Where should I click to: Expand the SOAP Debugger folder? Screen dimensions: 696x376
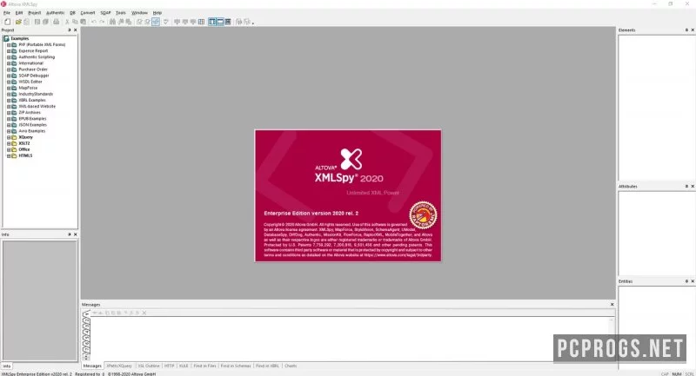[9, 76]
